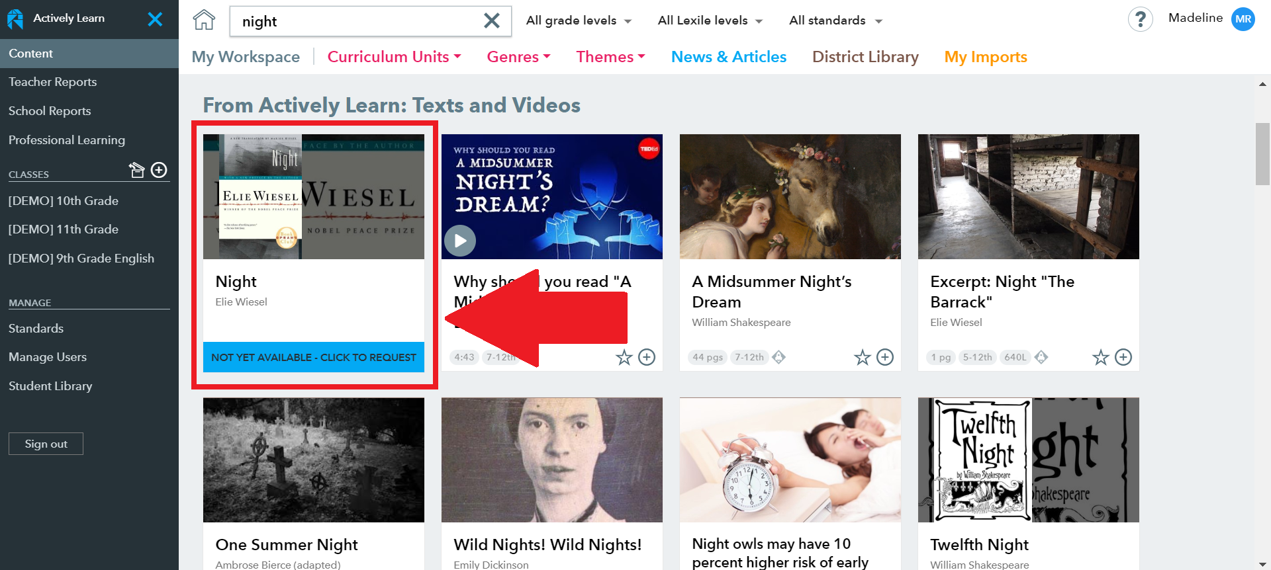Image resolution: width=1271 pixels, height=570 pixels.
Task: Click 'Twelfth Night' title text
Action: point(979,545)
